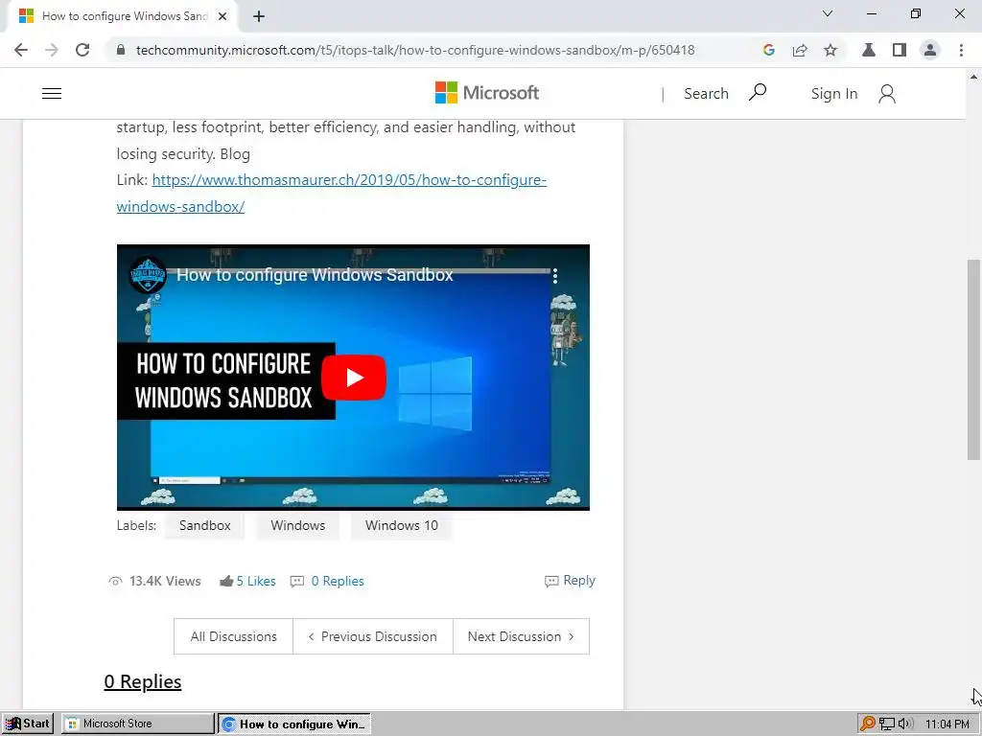Viewport: 982px width, 736px height.
Task: Click the Search label in header
Action: 706,93
